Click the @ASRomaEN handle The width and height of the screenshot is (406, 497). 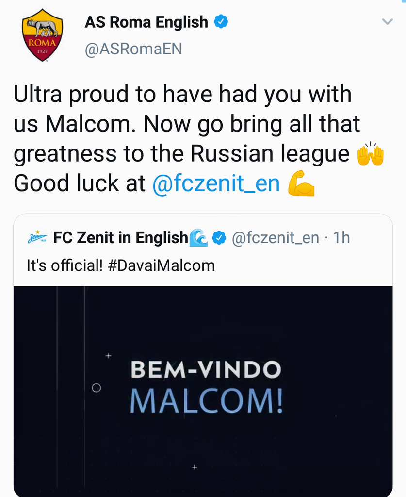(x=133, y=49)
